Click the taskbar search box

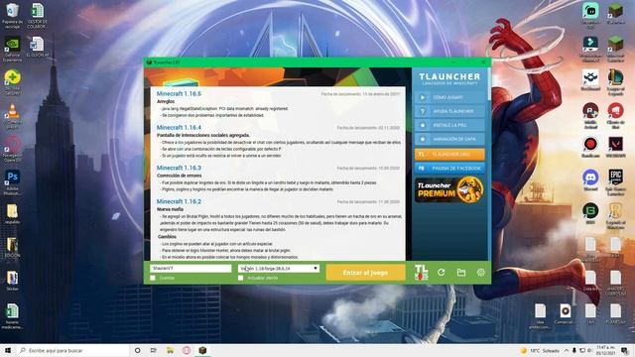(x=72, y=350)
